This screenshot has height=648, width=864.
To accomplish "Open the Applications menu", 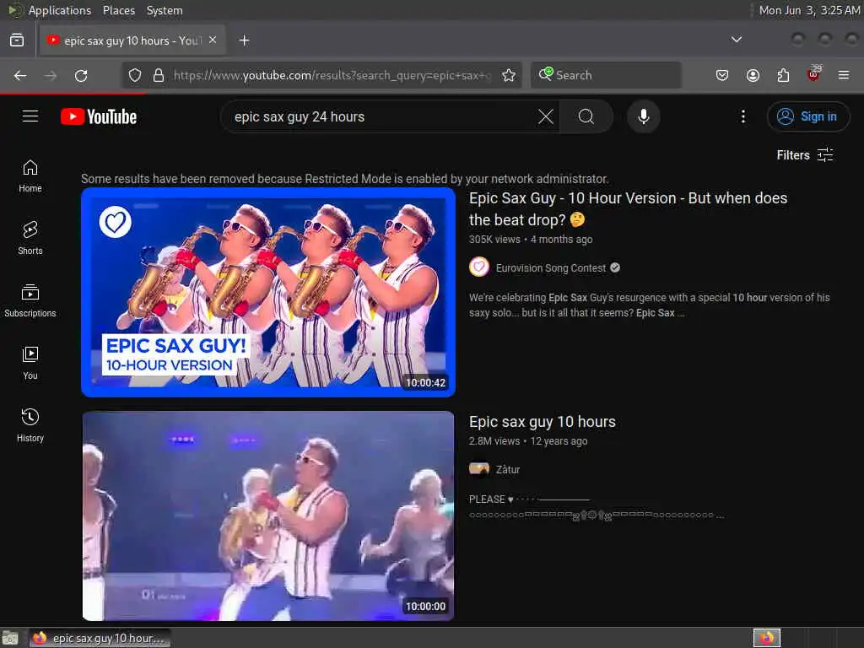I will pyautogui.click(x=60, y=10).
